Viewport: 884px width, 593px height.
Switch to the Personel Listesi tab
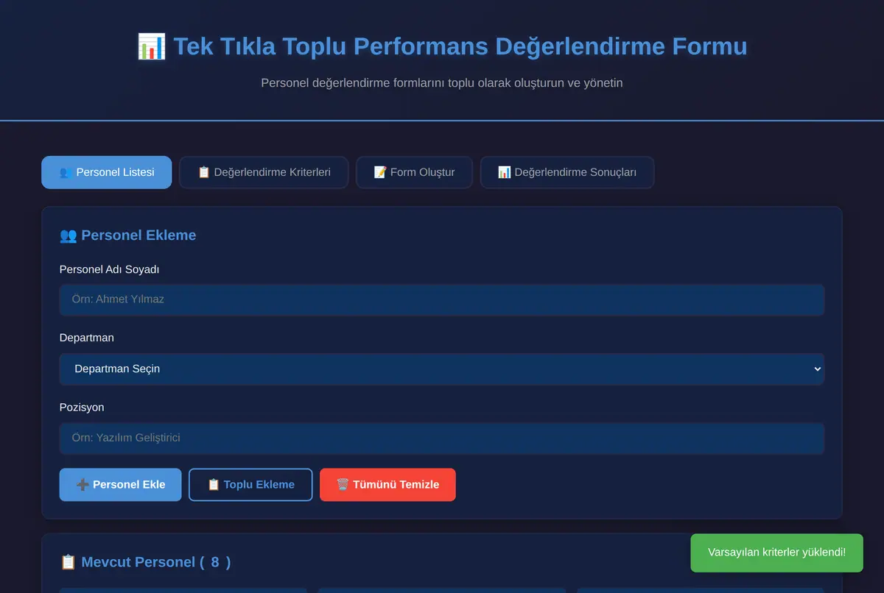(x=106, y=172)
